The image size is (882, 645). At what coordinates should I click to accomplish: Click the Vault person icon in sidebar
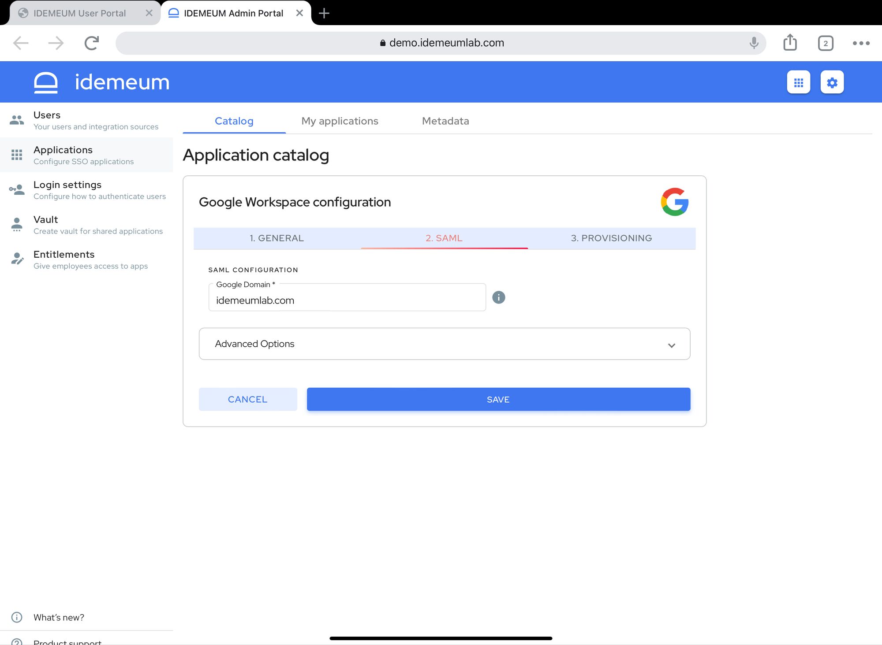tap(17, 224)
